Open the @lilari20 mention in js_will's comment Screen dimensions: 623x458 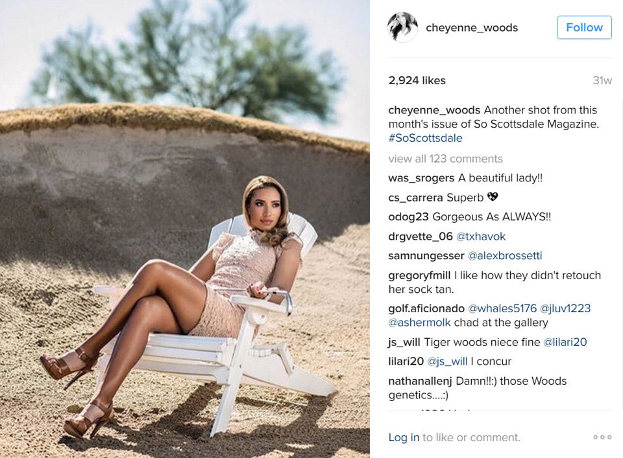click(565, 342)
